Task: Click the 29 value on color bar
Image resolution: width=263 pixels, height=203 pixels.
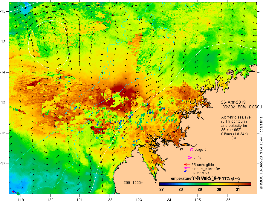Action: 200,190
